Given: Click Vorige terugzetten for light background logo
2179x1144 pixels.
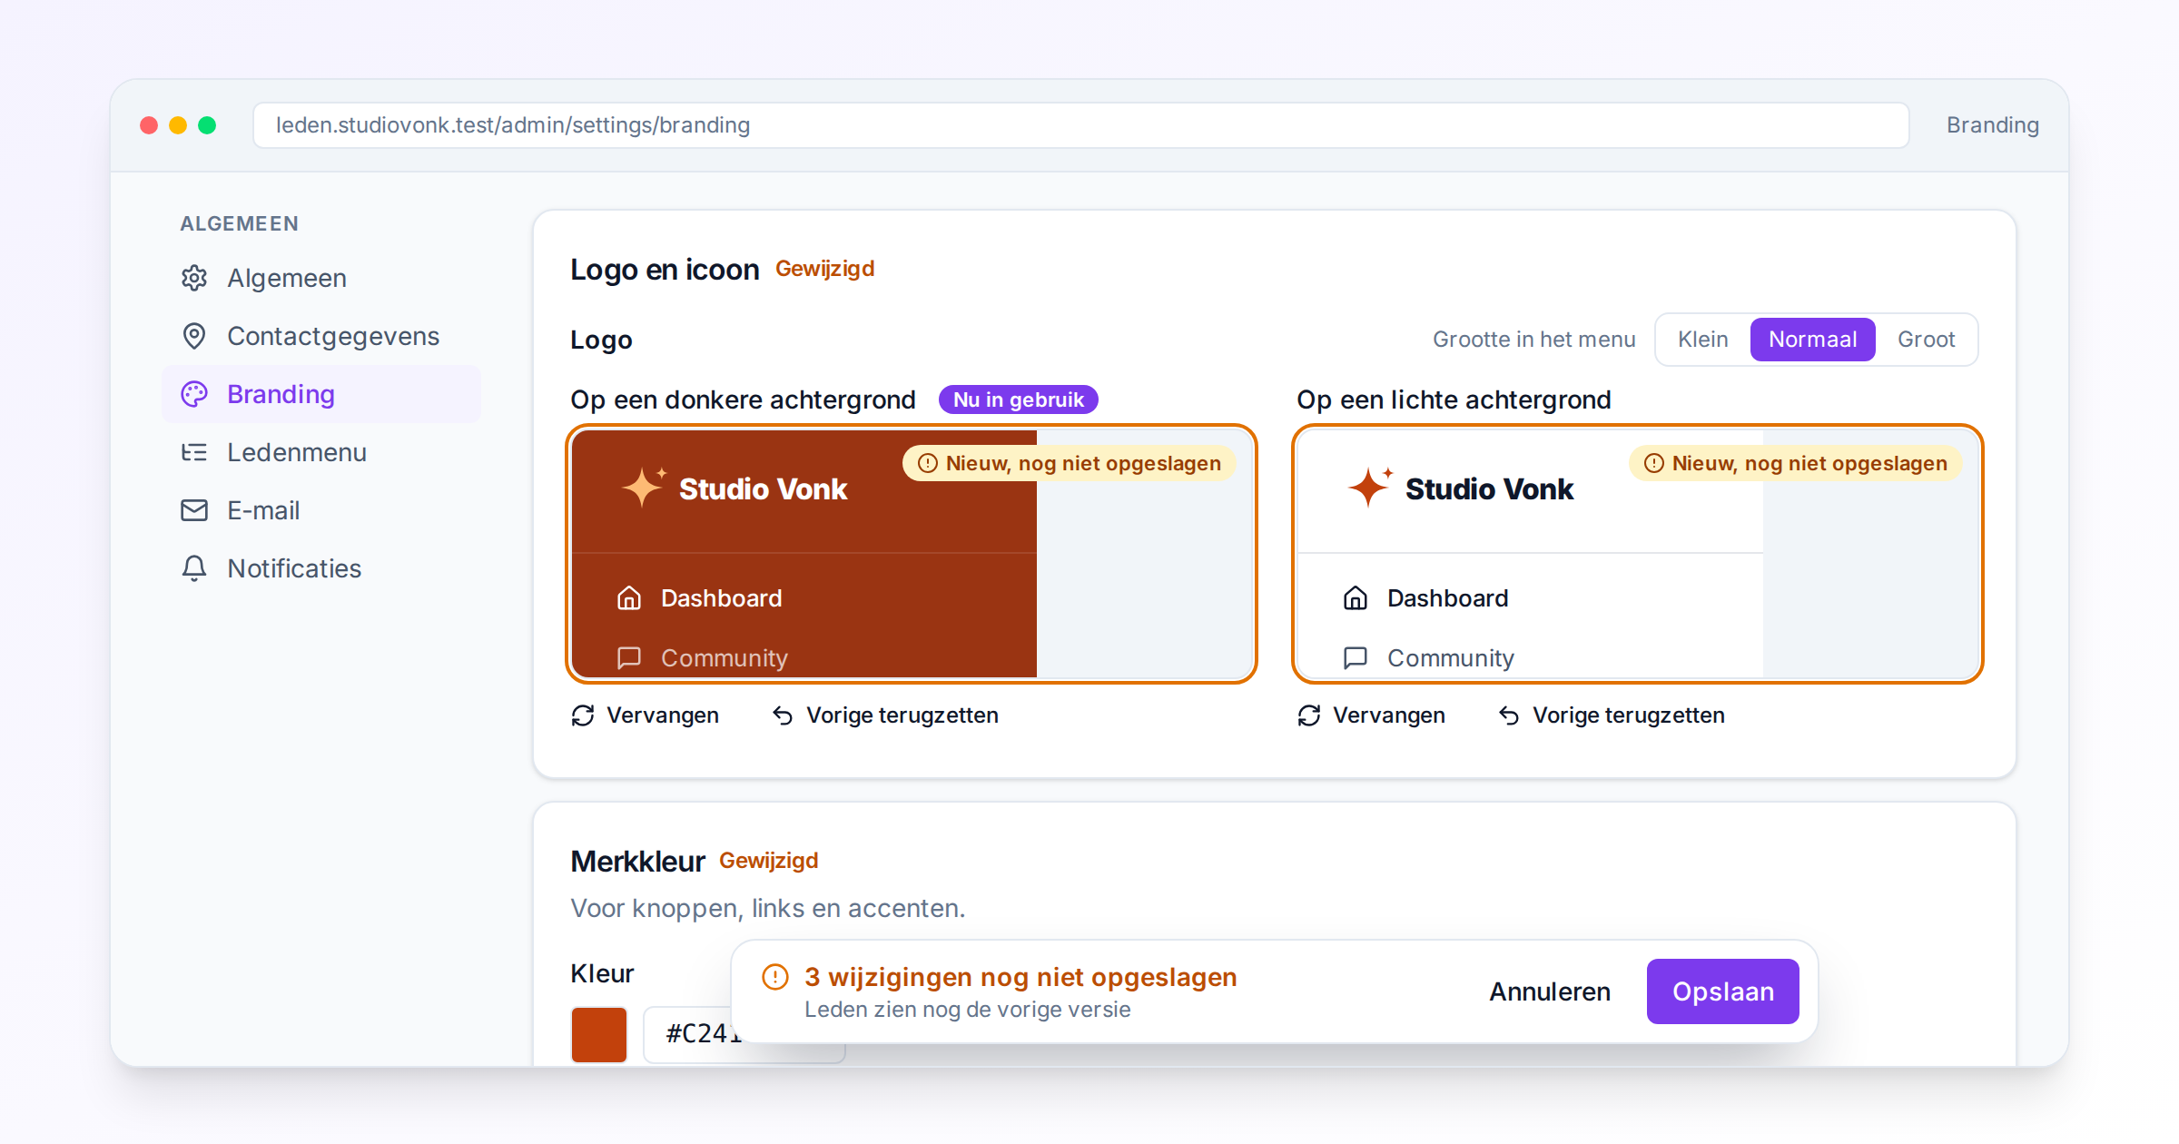Looking at the screenshot, I should 1612,715.
